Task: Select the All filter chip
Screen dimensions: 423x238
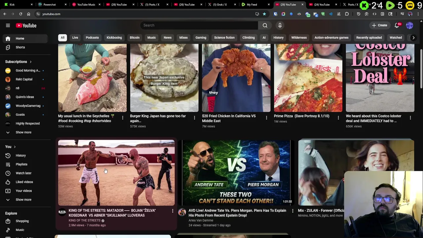Action: pos(62,38)
